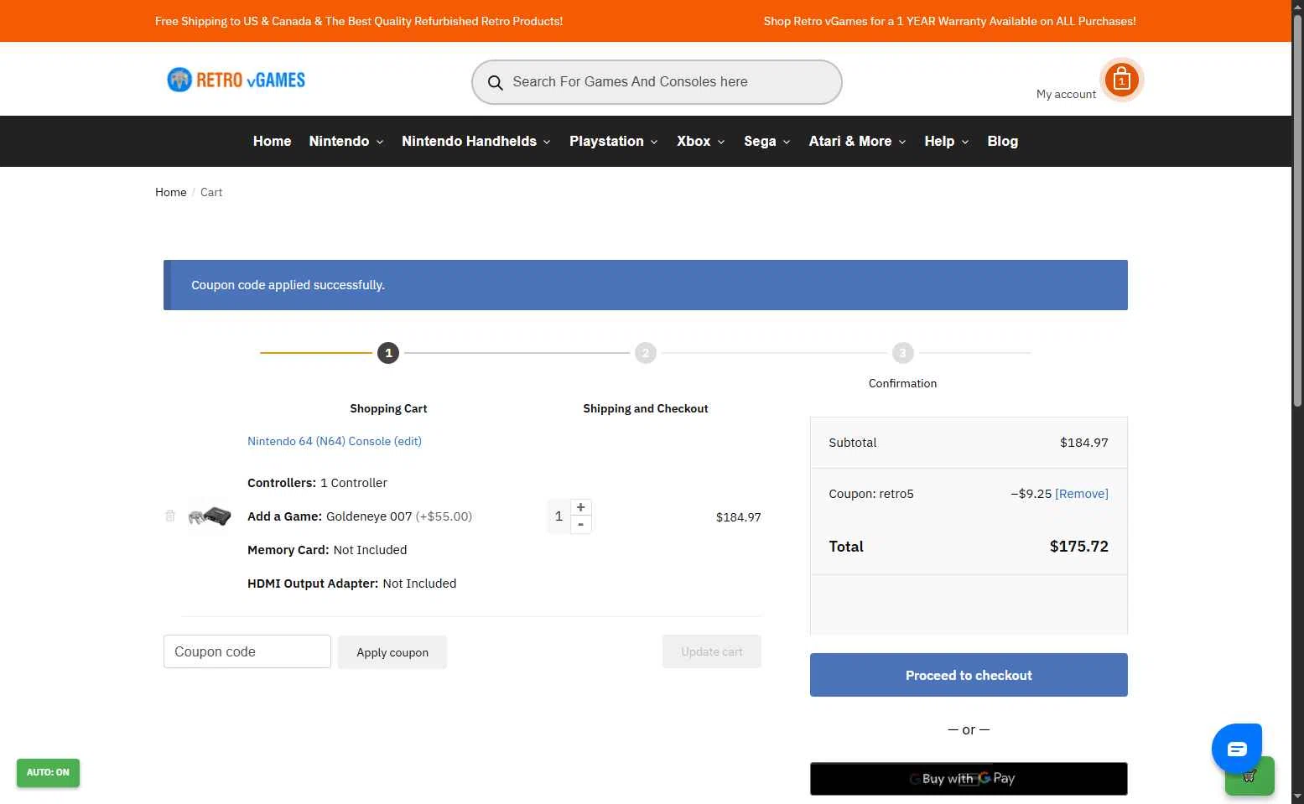Viewport: 1304px width, 804px height.
Task: Click the Shipping and Checkout step label
Action: (646, 409)
